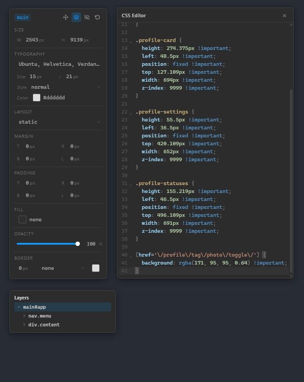Collapse the .profile-settings rule fold arrow
This screenshot has width=304, height=382.
coord(131,113)
